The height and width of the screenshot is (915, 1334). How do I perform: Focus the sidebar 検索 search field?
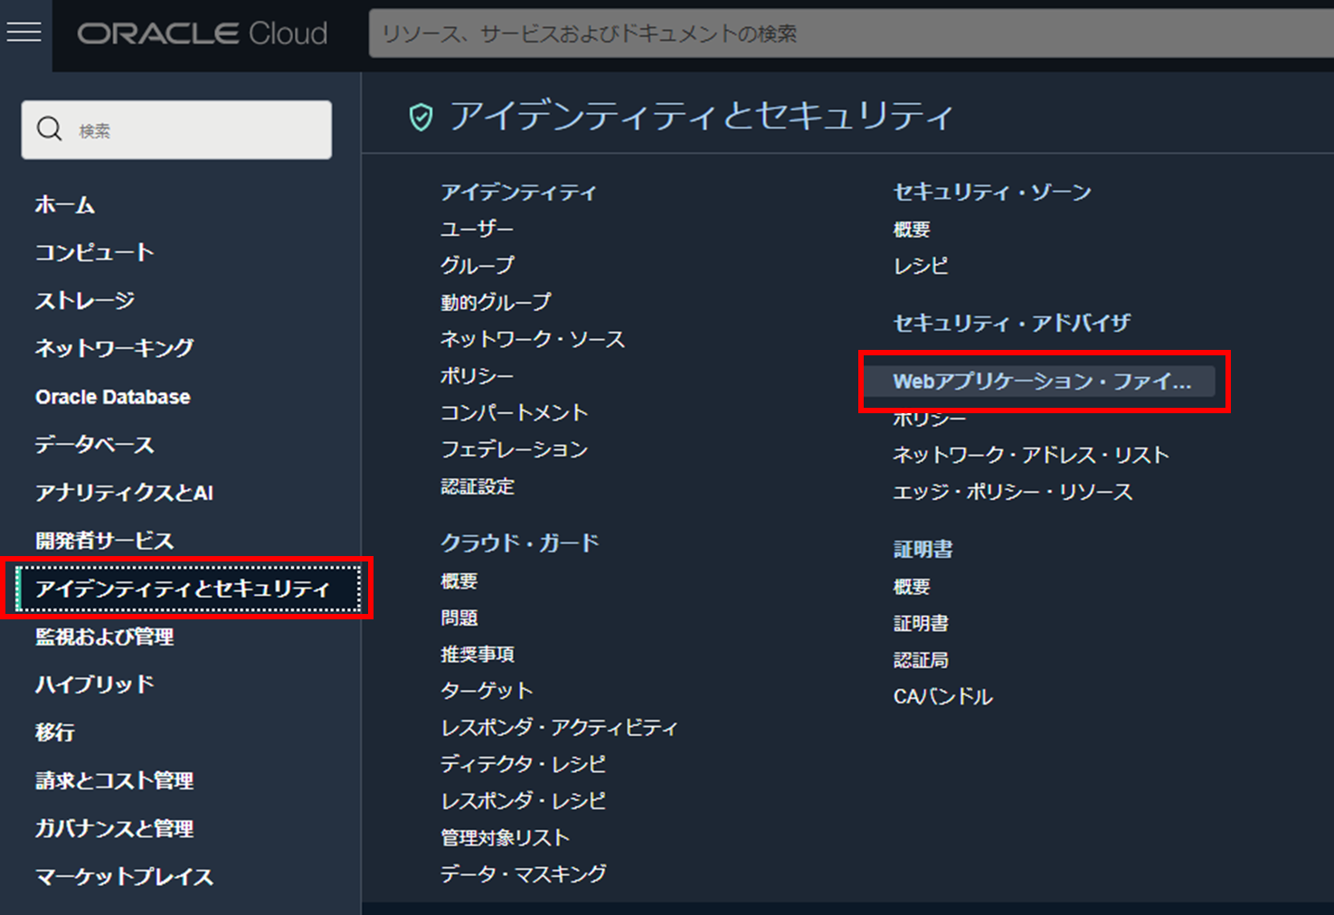[176, 129]
